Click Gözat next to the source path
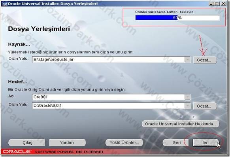The width and height of the screenshot is (230, 157). pyautogui.click(x=204, y=60)
